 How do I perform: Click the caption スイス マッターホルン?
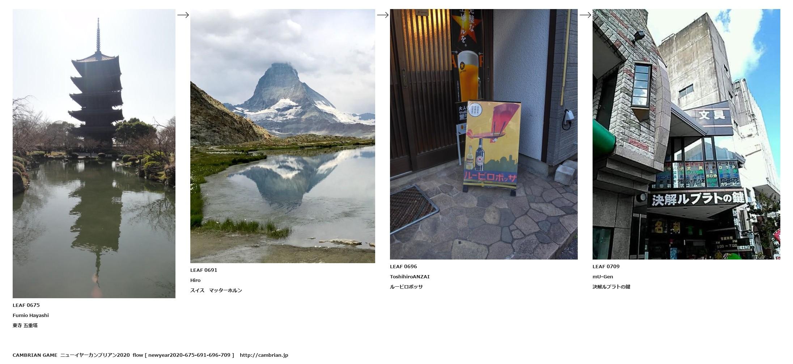216,290
